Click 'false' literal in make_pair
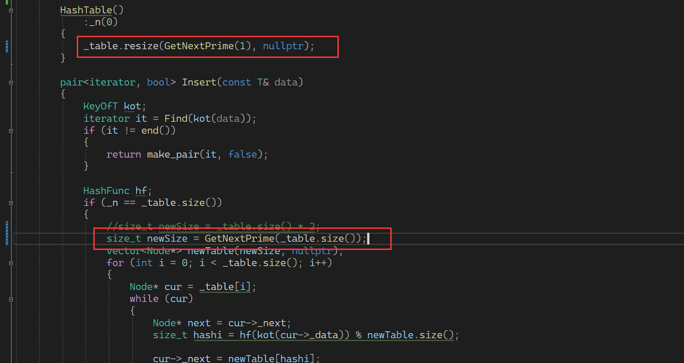 [242, 154]
